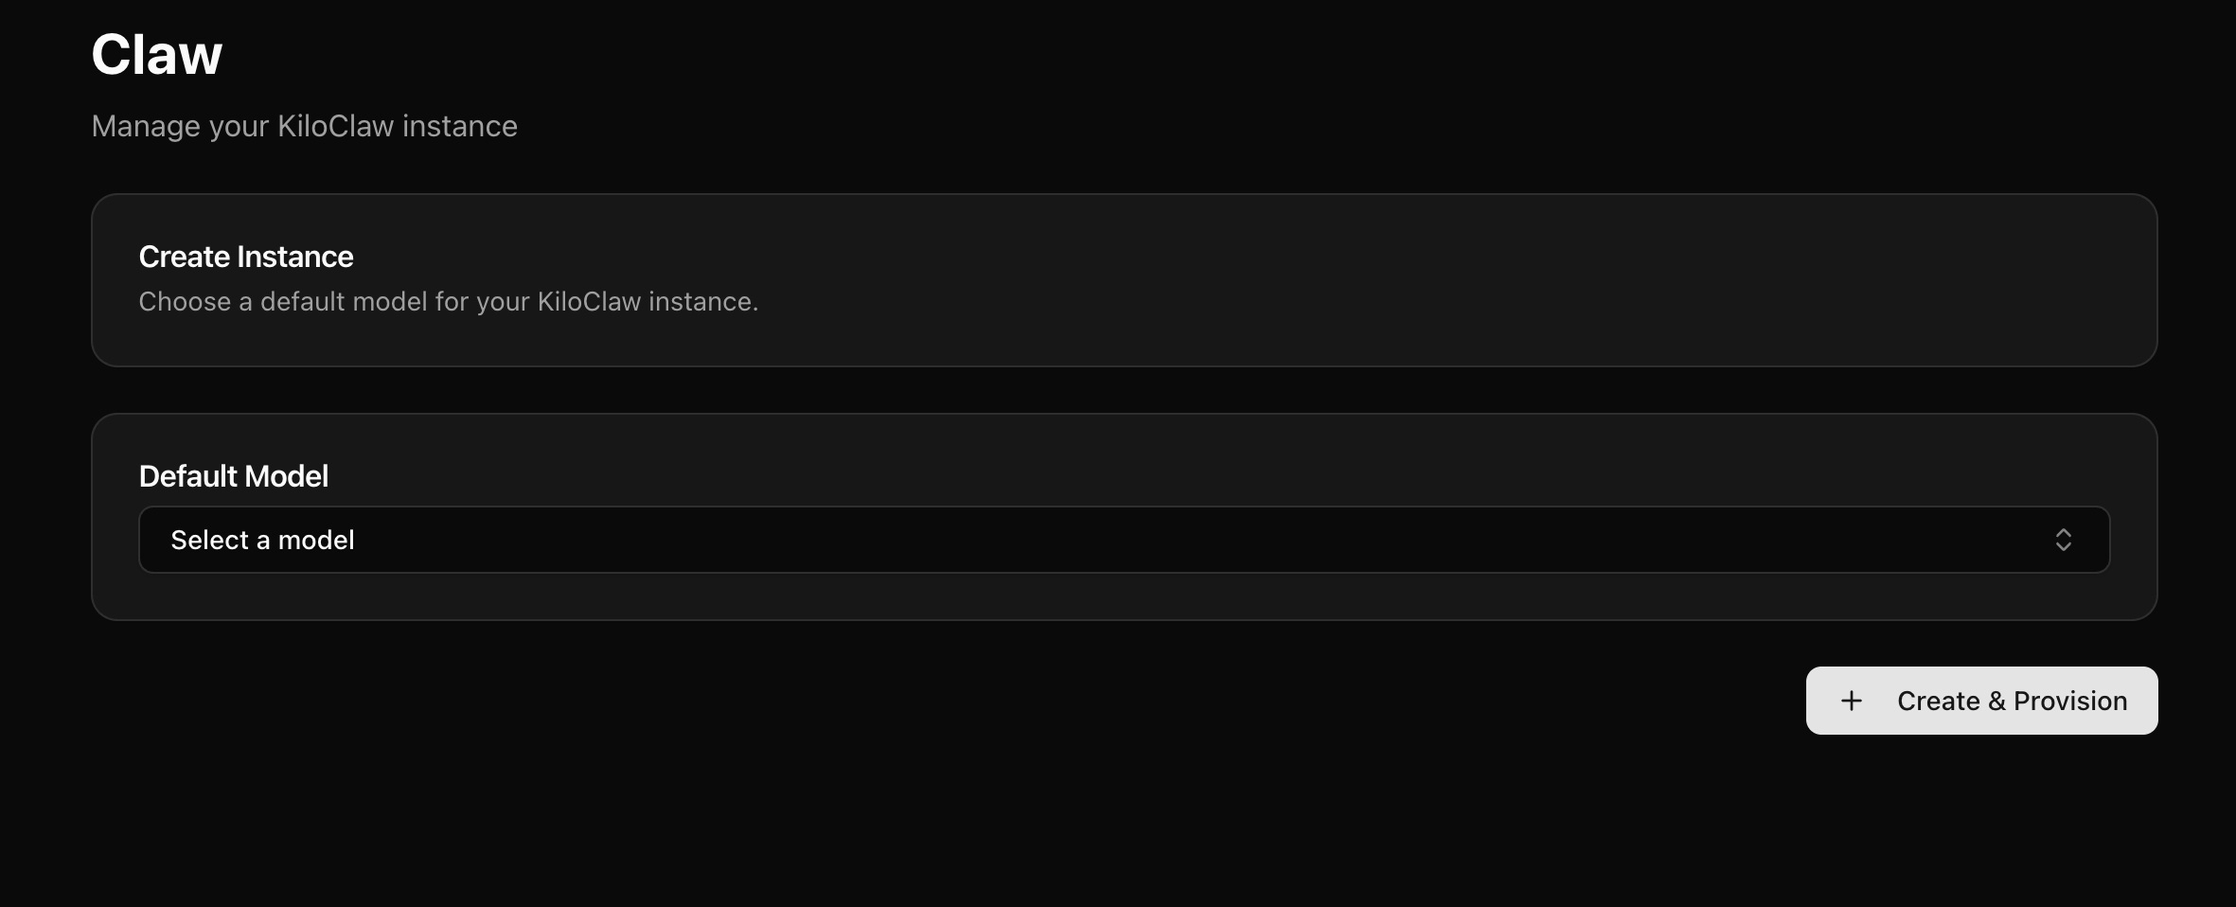Open the "Select a model" dropdown

[1124, 540]
